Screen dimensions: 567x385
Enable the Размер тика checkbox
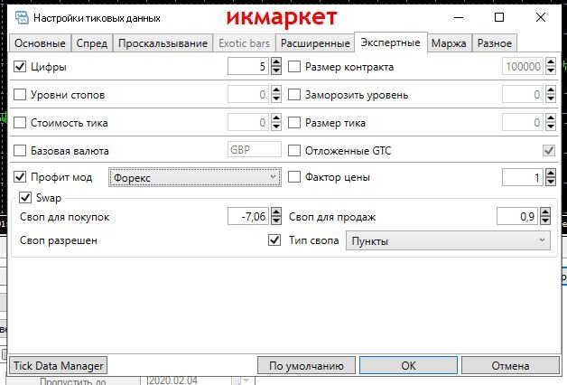294,122
